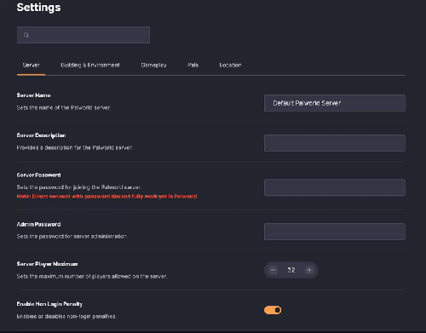This screenshot has height=333, width=426.
Task: Click the Admin Password label
Action: (38, 224)
